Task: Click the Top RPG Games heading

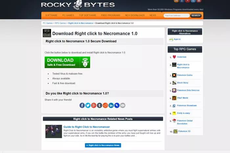Action: (185, 49)
